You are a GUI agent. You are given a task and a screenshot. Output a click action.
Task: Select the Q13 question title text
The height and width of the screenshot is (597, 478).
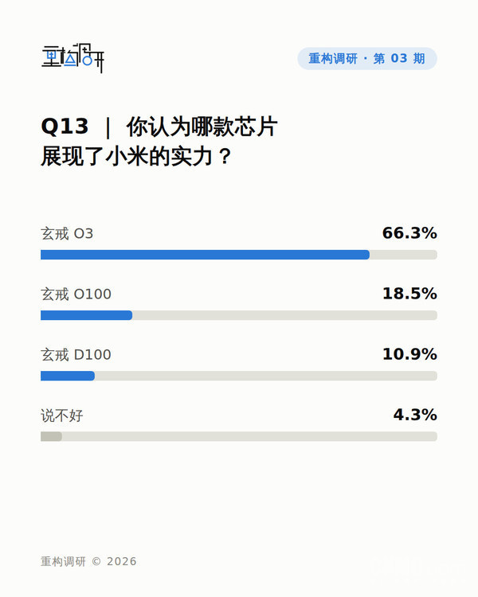coord(159,141)
